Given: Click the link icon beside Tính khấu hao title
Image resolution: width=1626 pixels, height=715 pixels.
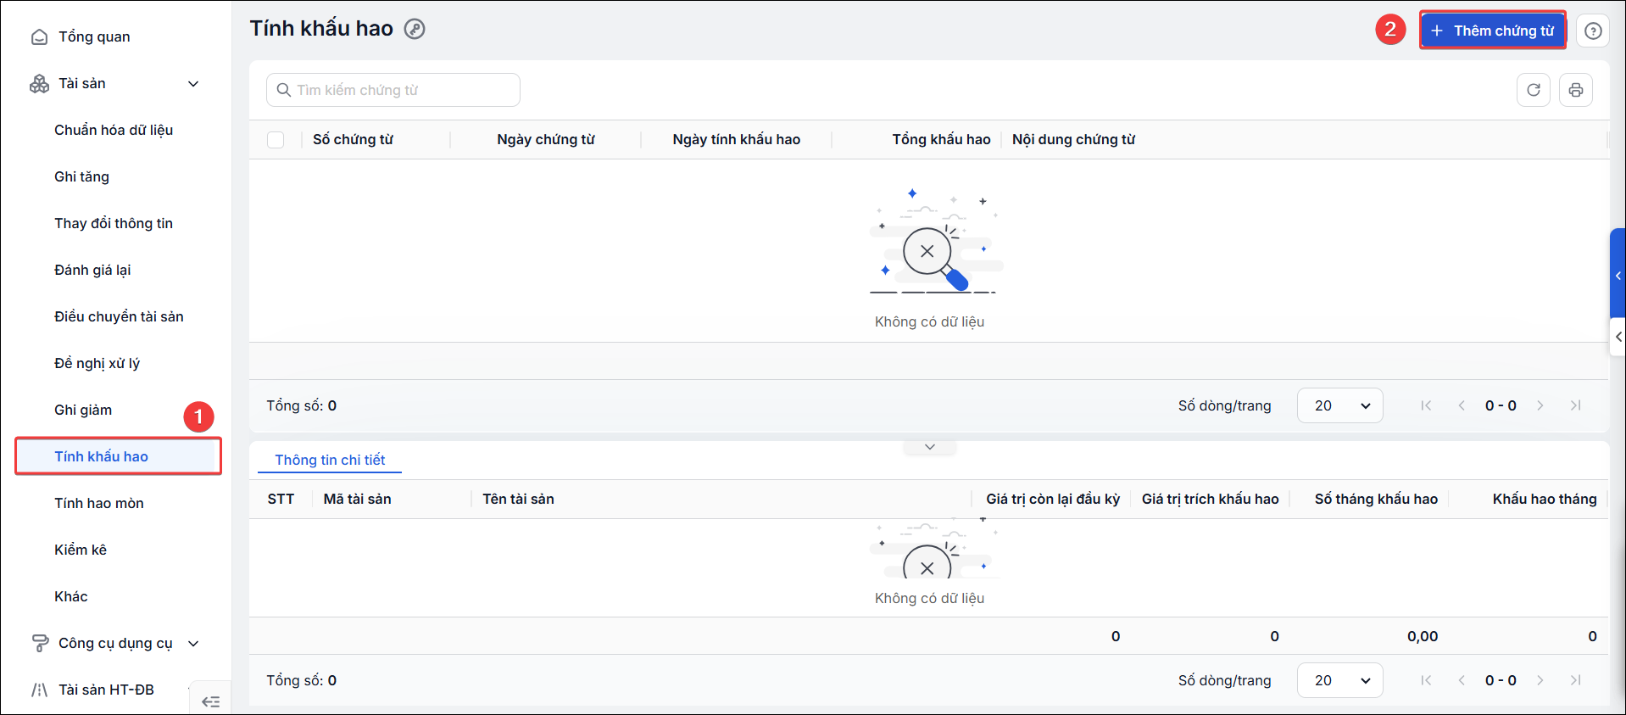Looking at the screenshot, I should (x=415, y=29).
